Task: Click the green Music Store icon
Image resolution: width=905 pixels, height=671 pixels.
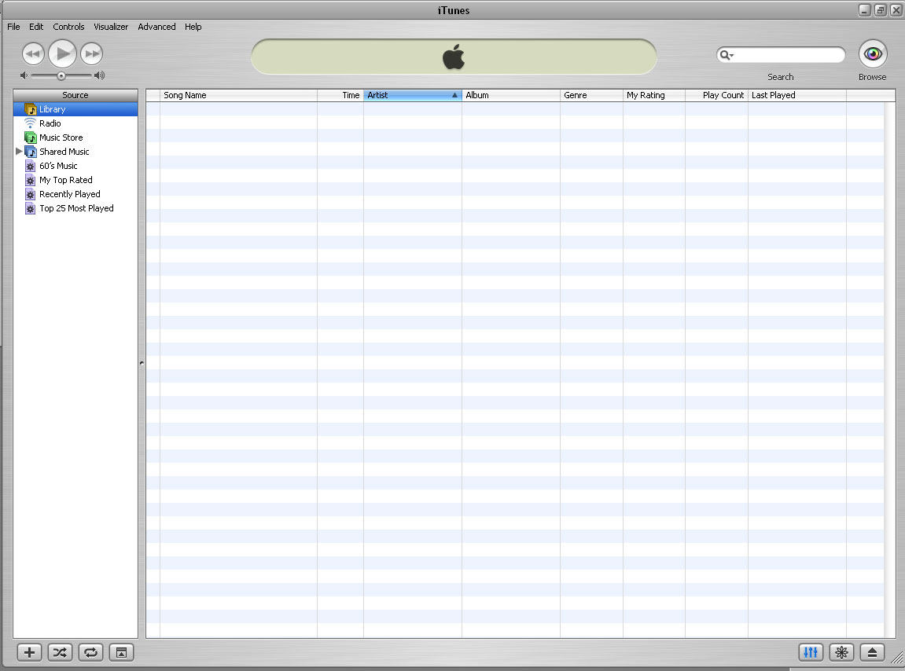Action: click(31, 137)
